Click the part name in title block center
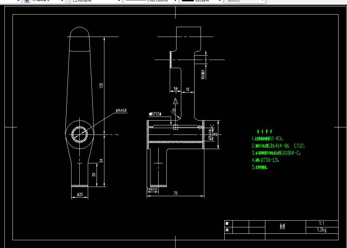This screenshot has width=347, height=248. 283,226
